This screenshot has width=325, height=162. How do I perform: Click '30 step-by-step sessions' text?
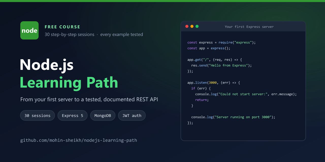tap(70, 34)
